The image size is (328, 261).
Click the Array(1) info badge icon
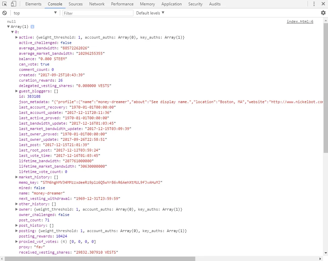pos(33,27)
